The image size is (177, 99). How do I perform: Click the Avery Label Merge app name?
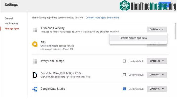[x=52, y=61]
